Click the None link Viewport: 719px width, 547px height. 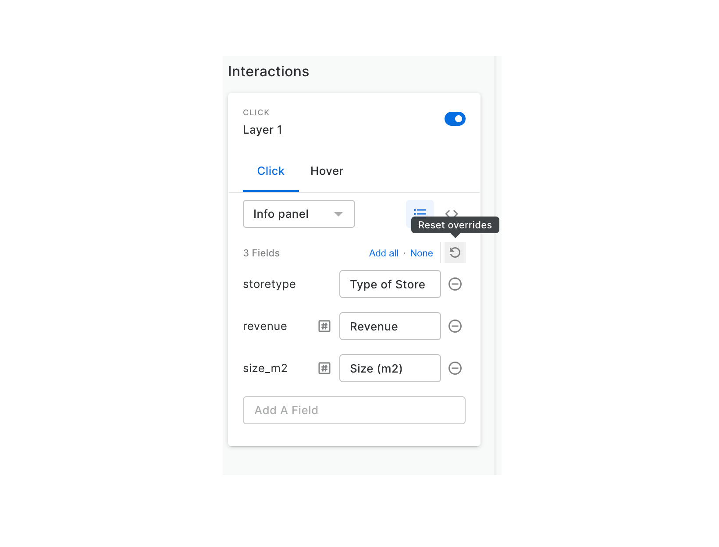point(421,253)
